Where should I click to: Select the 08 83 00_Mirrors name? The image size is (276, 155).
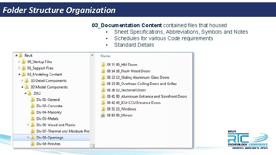pos(120,115)
